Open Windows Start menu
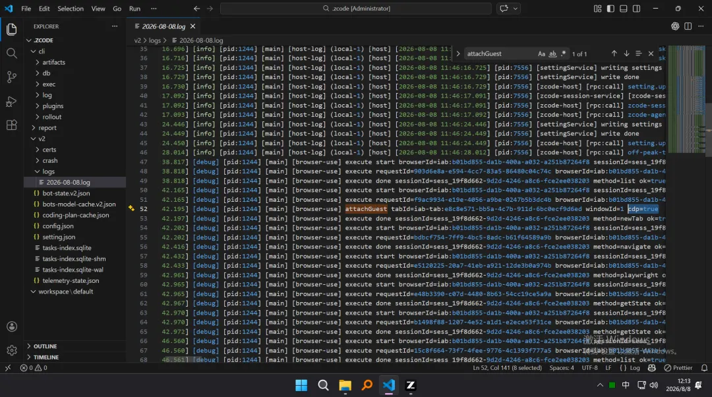This screenshot has height=397, width=712. coord(301,385)
